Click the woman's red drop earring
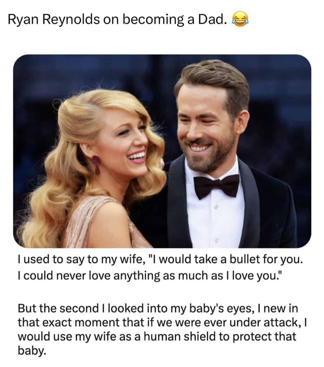 point(96,164)
